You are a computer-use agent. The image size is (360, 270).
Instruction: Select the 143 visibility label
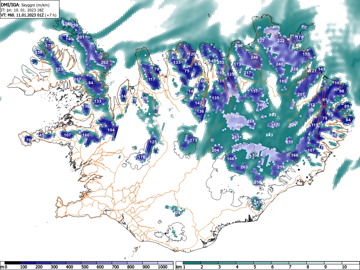click(x=321, y=69)
